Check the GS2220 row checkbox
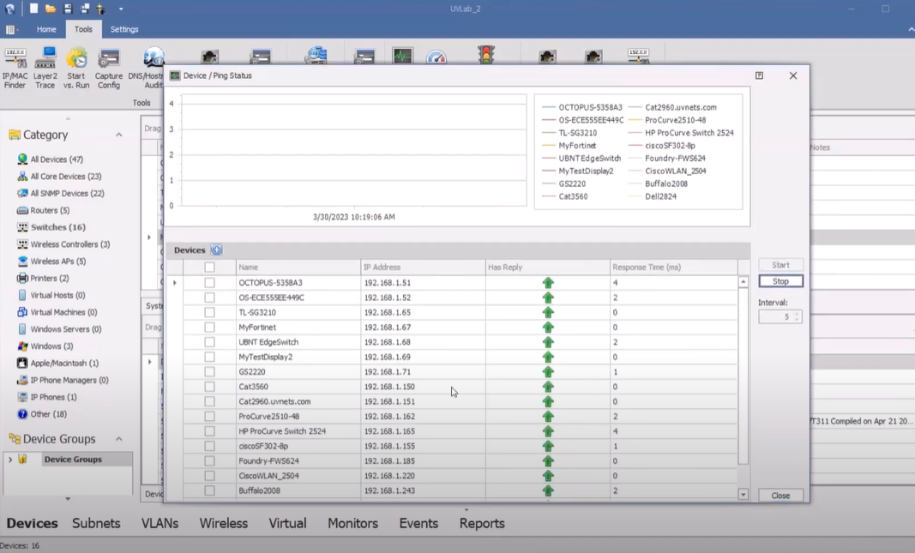The image size is (915, 553). [209, 371]
